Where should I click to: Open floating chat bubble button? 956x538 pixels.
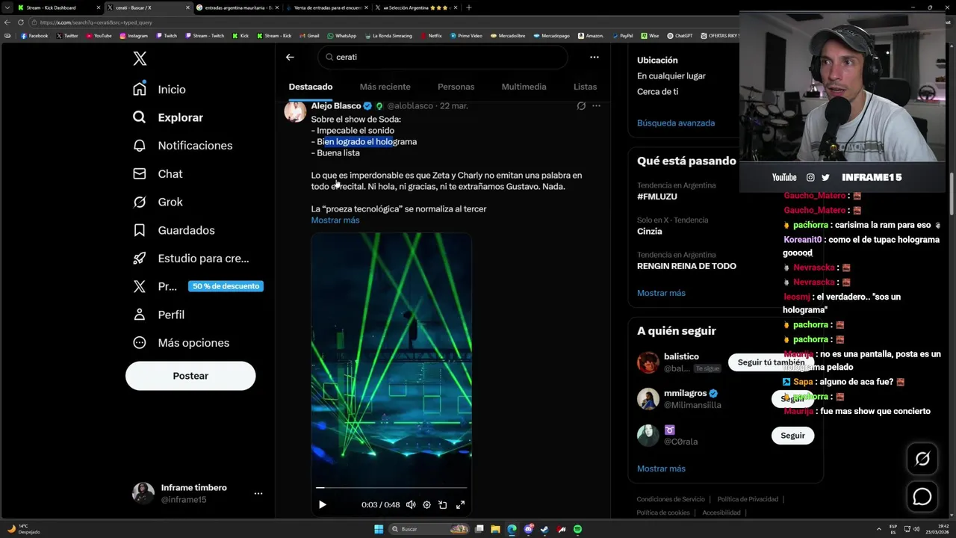coord(922,496)
